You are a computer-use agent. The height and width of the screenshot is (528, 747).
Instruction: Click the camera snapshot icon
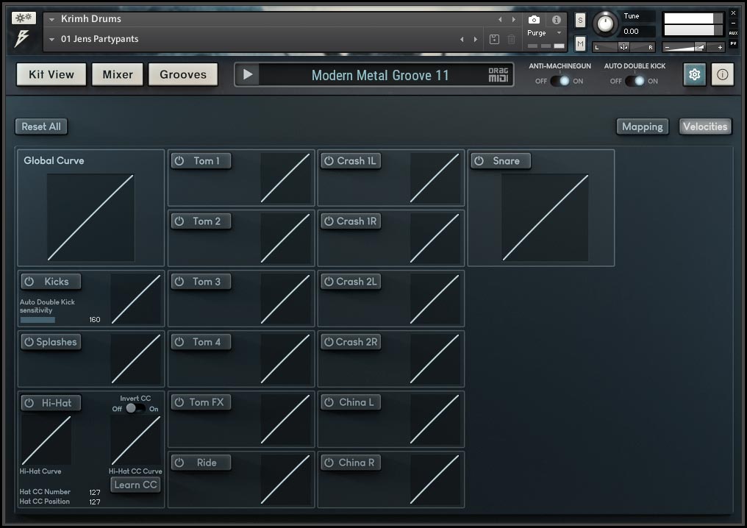point(534,20)
